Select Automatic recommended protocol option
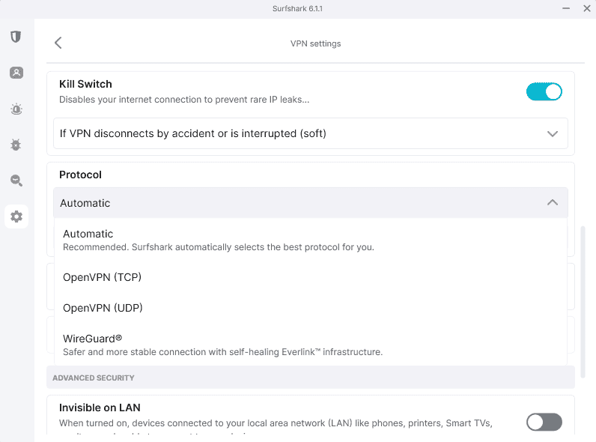Viewport: 596px width, 442px height. click(311, 240)
